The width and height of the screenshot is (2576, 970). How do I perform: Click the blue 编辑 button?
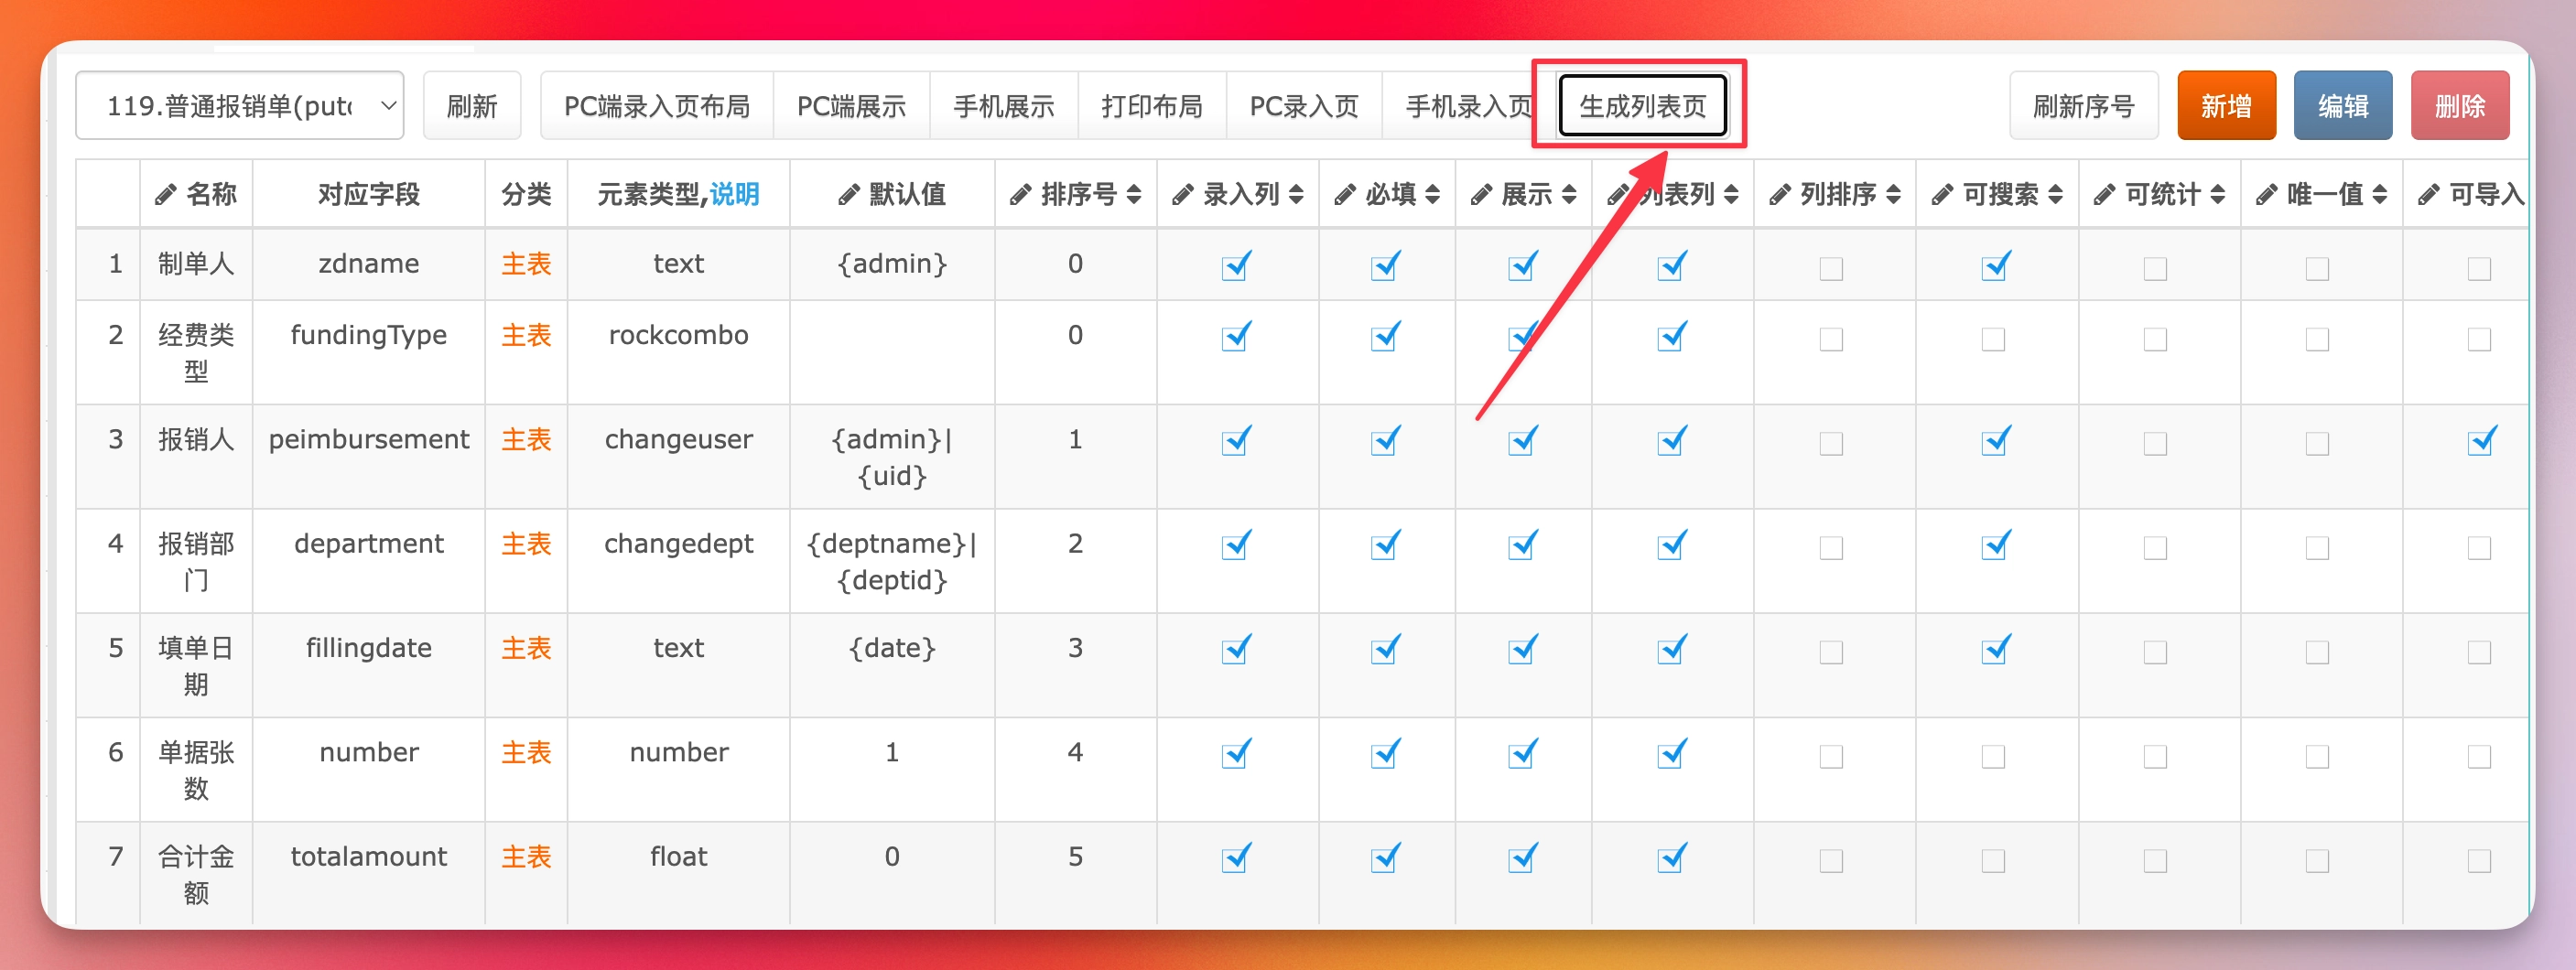tap(2343, 106)
